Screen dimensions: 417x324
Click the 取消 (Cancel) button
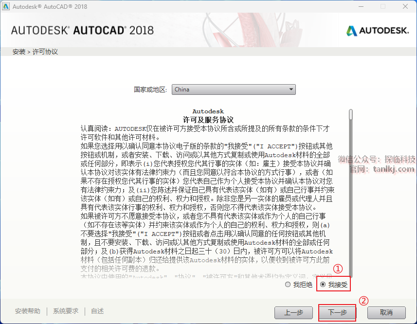click(386, 313)
